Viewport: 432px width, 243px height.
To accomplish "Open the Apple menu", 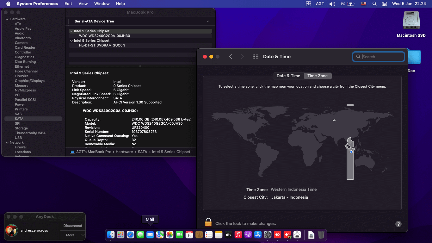I will pyautogui.click(x=8, y=4).
